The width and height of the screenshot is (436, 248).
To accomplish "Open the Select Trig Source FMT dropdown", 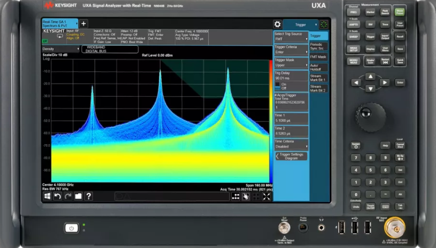I will [291, 37].
